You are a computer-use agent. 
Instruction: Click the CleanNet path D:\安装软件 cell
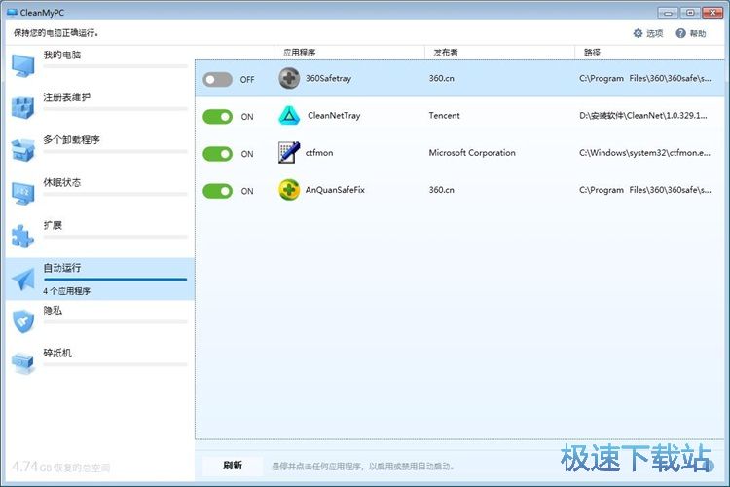tap(643, 116)
